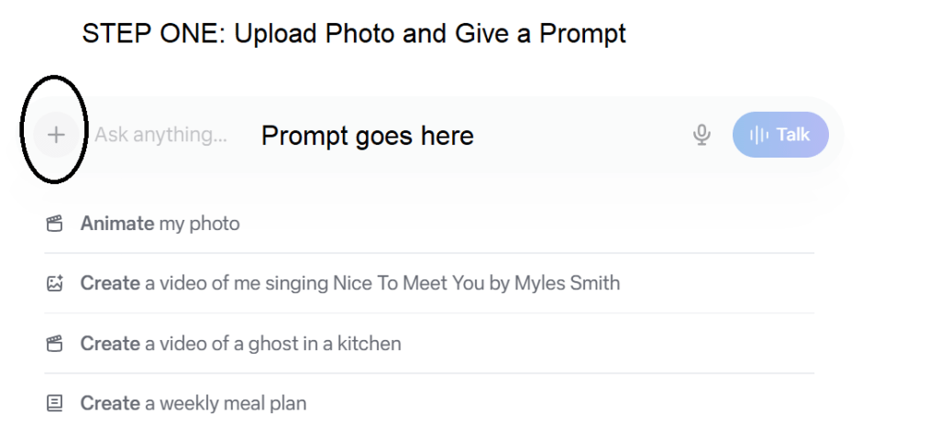Click the plus icon to upload a photo
The height and width of the screenshot is (438, 939).
click(56, 135)
